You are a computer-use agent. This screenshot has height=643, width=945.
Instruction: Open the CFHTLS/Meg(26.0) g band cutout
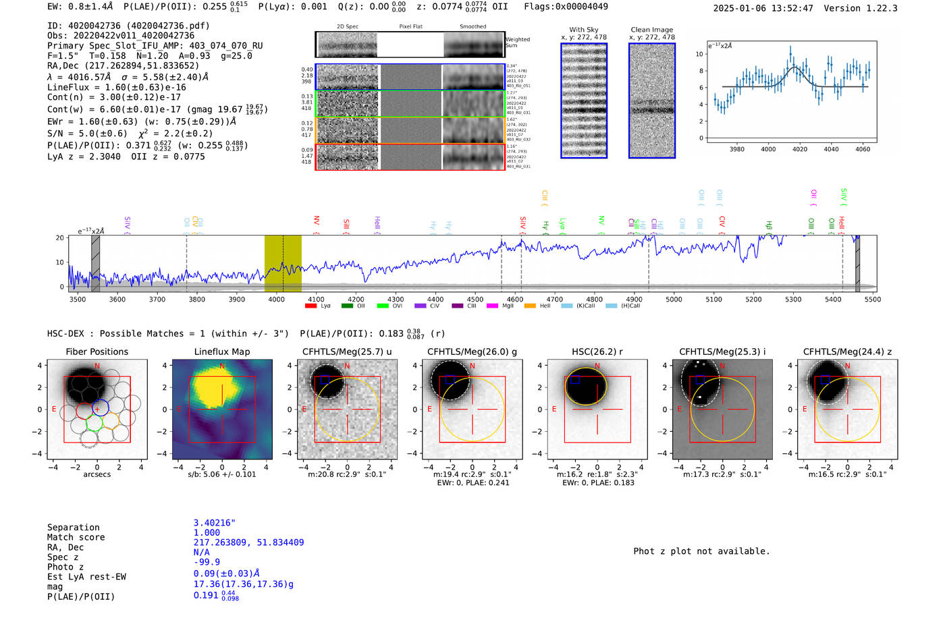pyautogui.click(x=473, y=409)
